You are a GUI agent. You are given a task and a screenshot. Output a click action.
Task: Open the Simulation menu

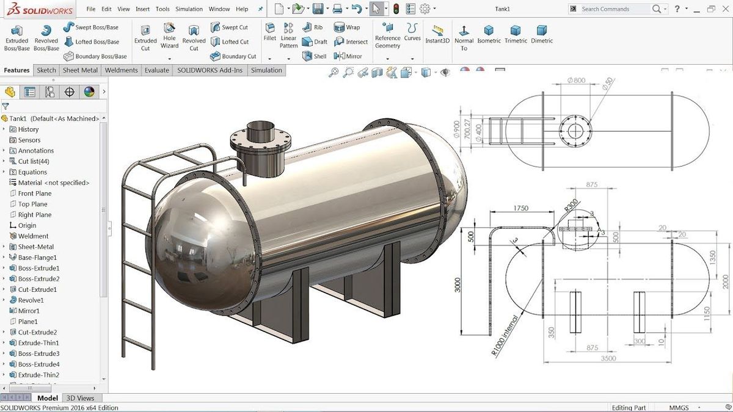point(189,9)
